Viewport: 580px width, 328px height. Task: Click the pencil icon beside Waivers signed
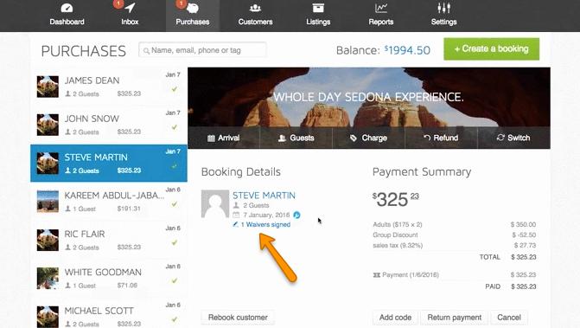click(x=235, y=224)
